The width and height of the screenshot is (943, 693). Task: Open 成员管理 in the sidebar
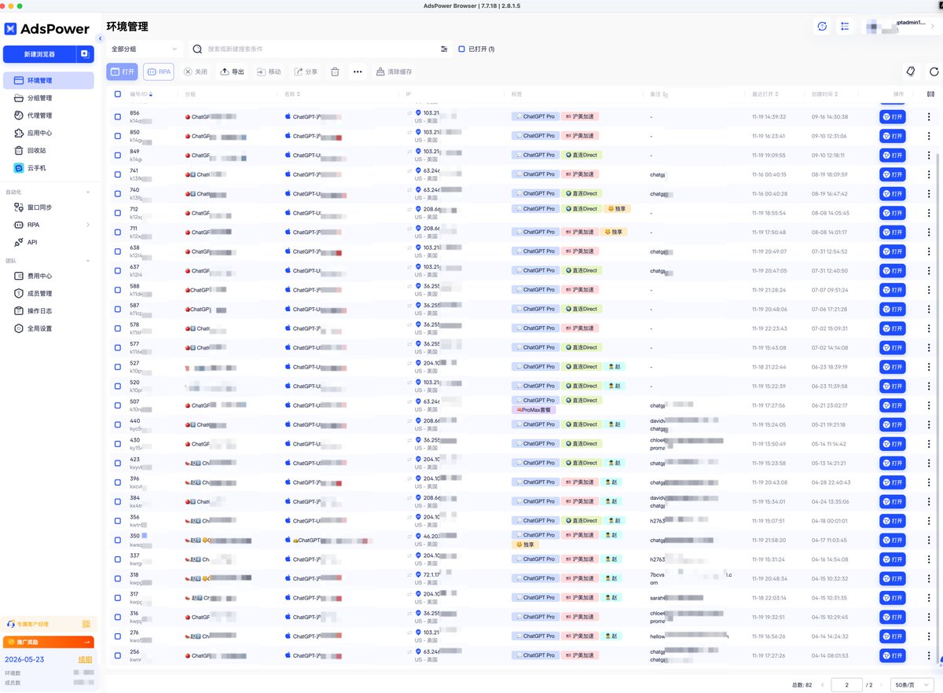point(49,293)
